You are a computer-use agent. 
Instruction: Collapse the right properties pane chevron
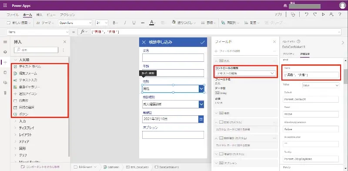(x=343, y=43)
